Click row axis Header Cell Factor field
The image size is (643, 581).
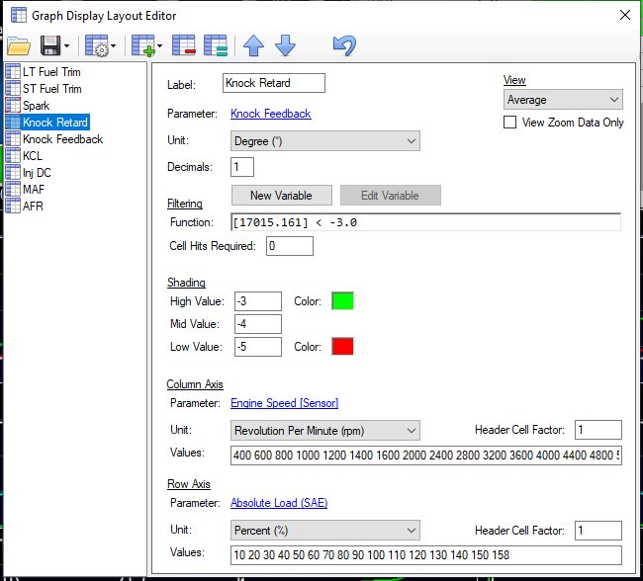598,531
